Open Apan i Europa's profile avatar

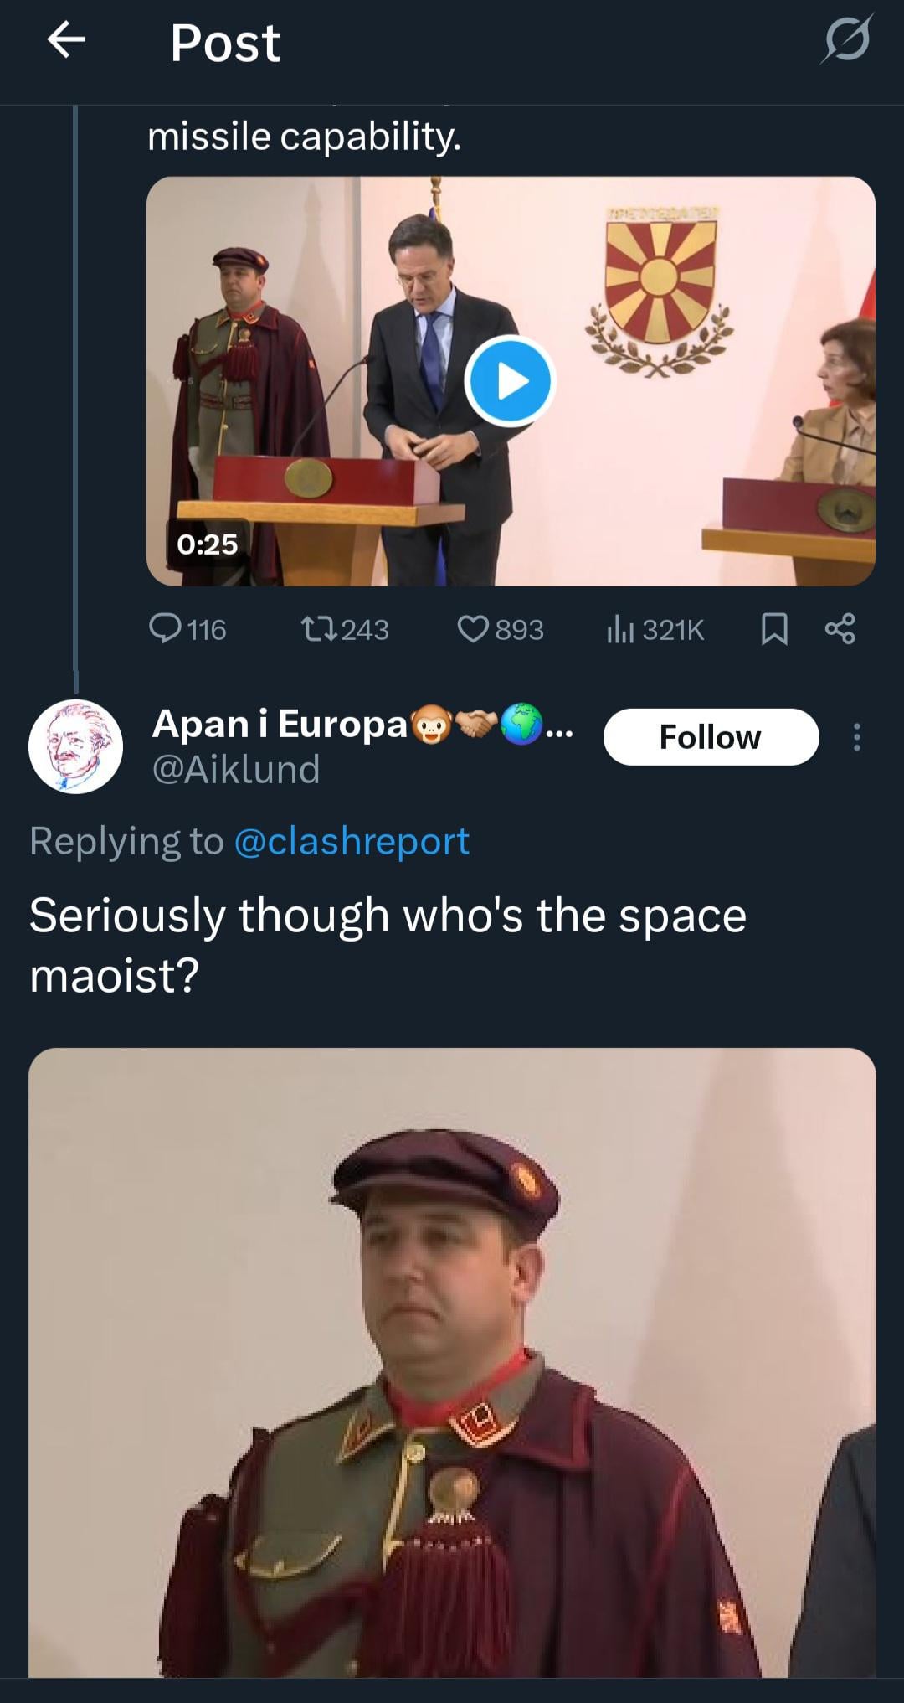(76, 746)
